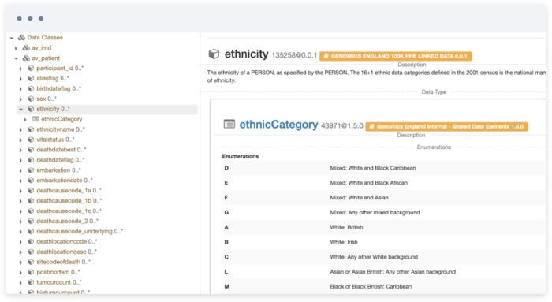552x302 pixels.
Task: Expand the sitecodeofdeath element arrow
Action: click(x=21, y=263)
